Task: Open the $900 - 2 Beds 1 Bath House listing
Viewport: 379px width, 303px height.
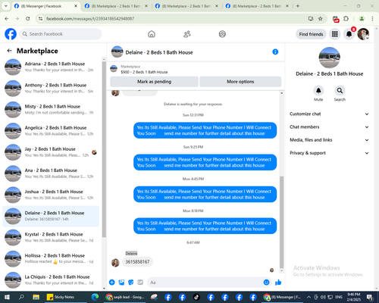Action: tap(144, 72)
